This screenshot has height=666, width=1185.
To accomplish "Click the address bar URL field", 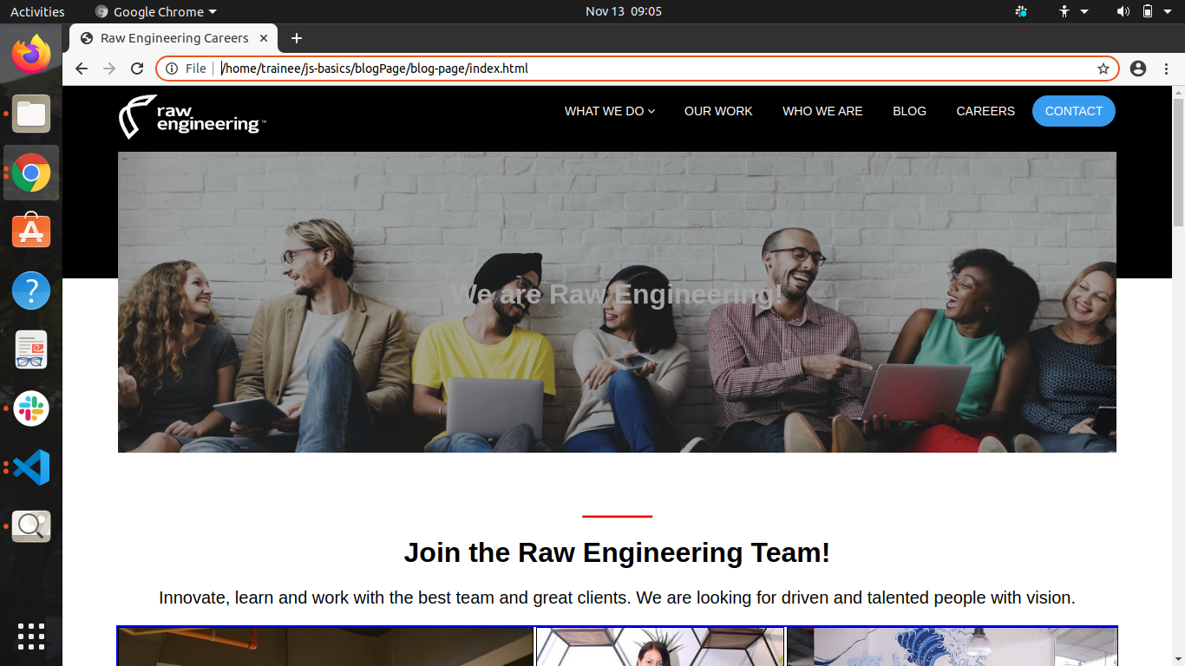I will [607, 69].
